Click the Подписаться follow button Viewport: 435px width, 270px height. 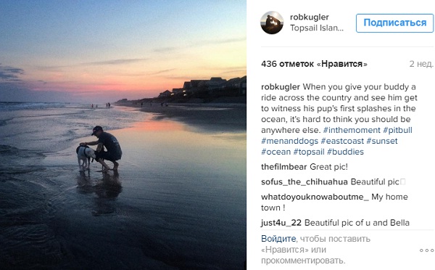click(x=395, y=23)
